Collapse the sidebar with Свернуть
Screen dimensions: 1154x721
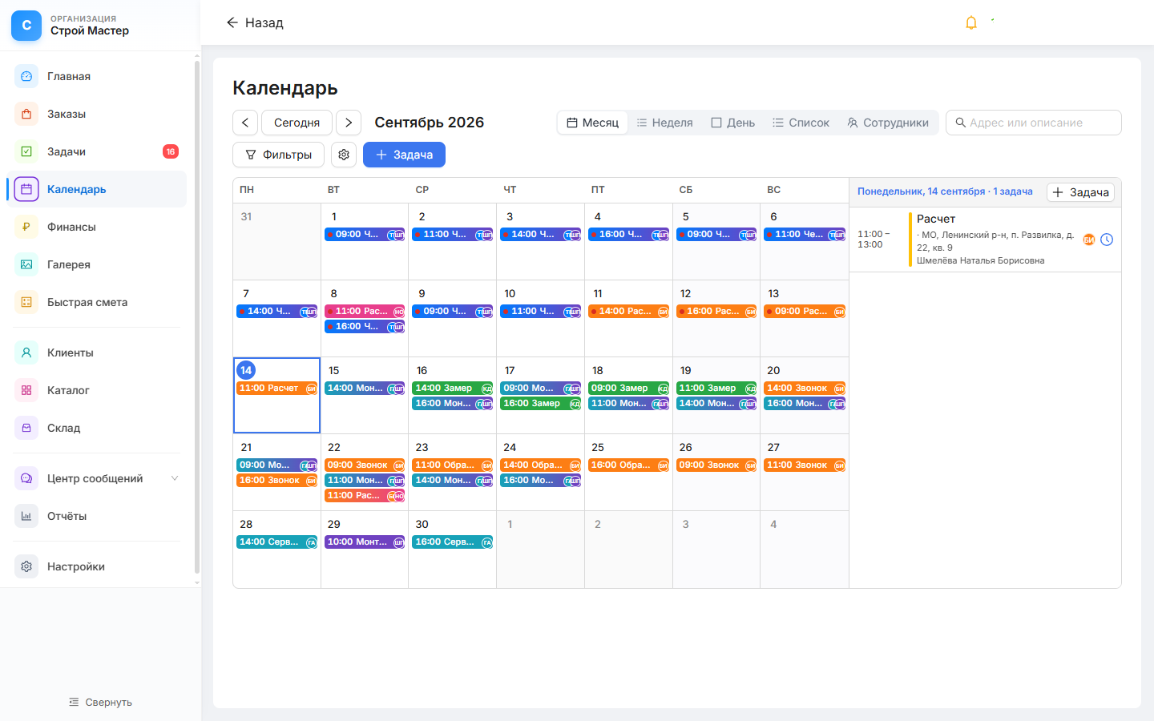coord(100,702)
